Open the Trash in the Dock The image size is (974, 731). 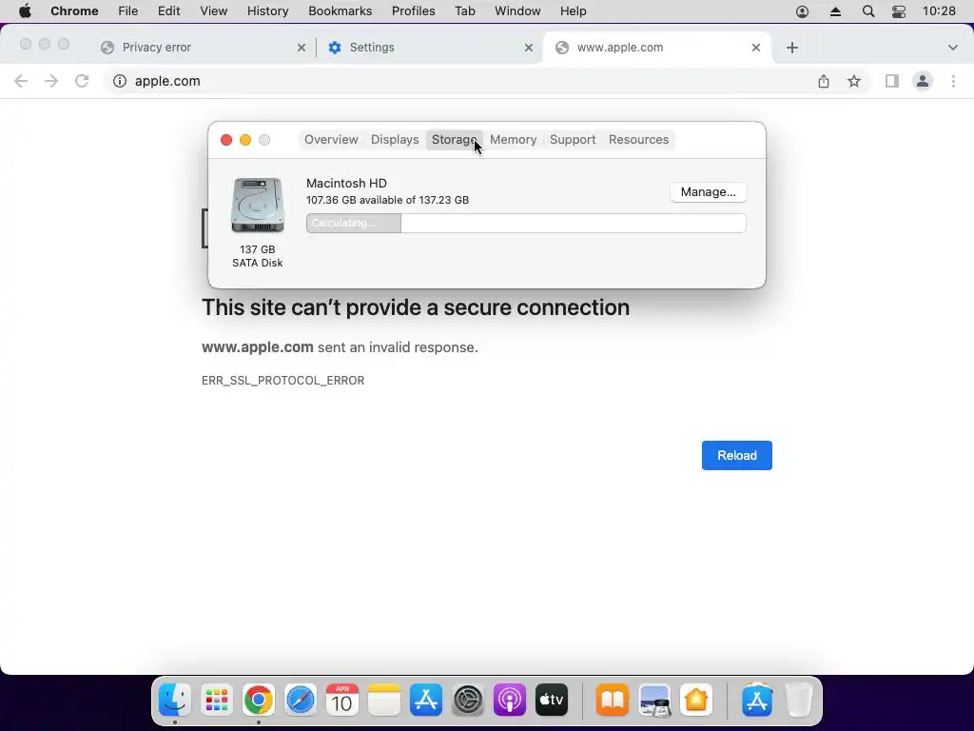pyautogui.click(x=799, y=700)
